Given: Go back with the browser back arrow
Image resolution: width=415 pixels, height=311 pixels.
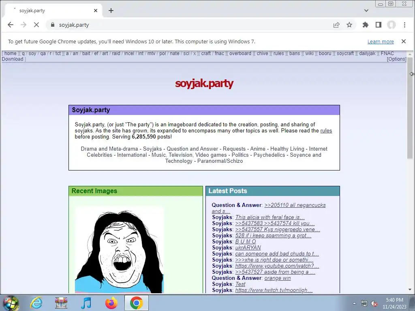Looking at the screenshot, I should [10, 25].
